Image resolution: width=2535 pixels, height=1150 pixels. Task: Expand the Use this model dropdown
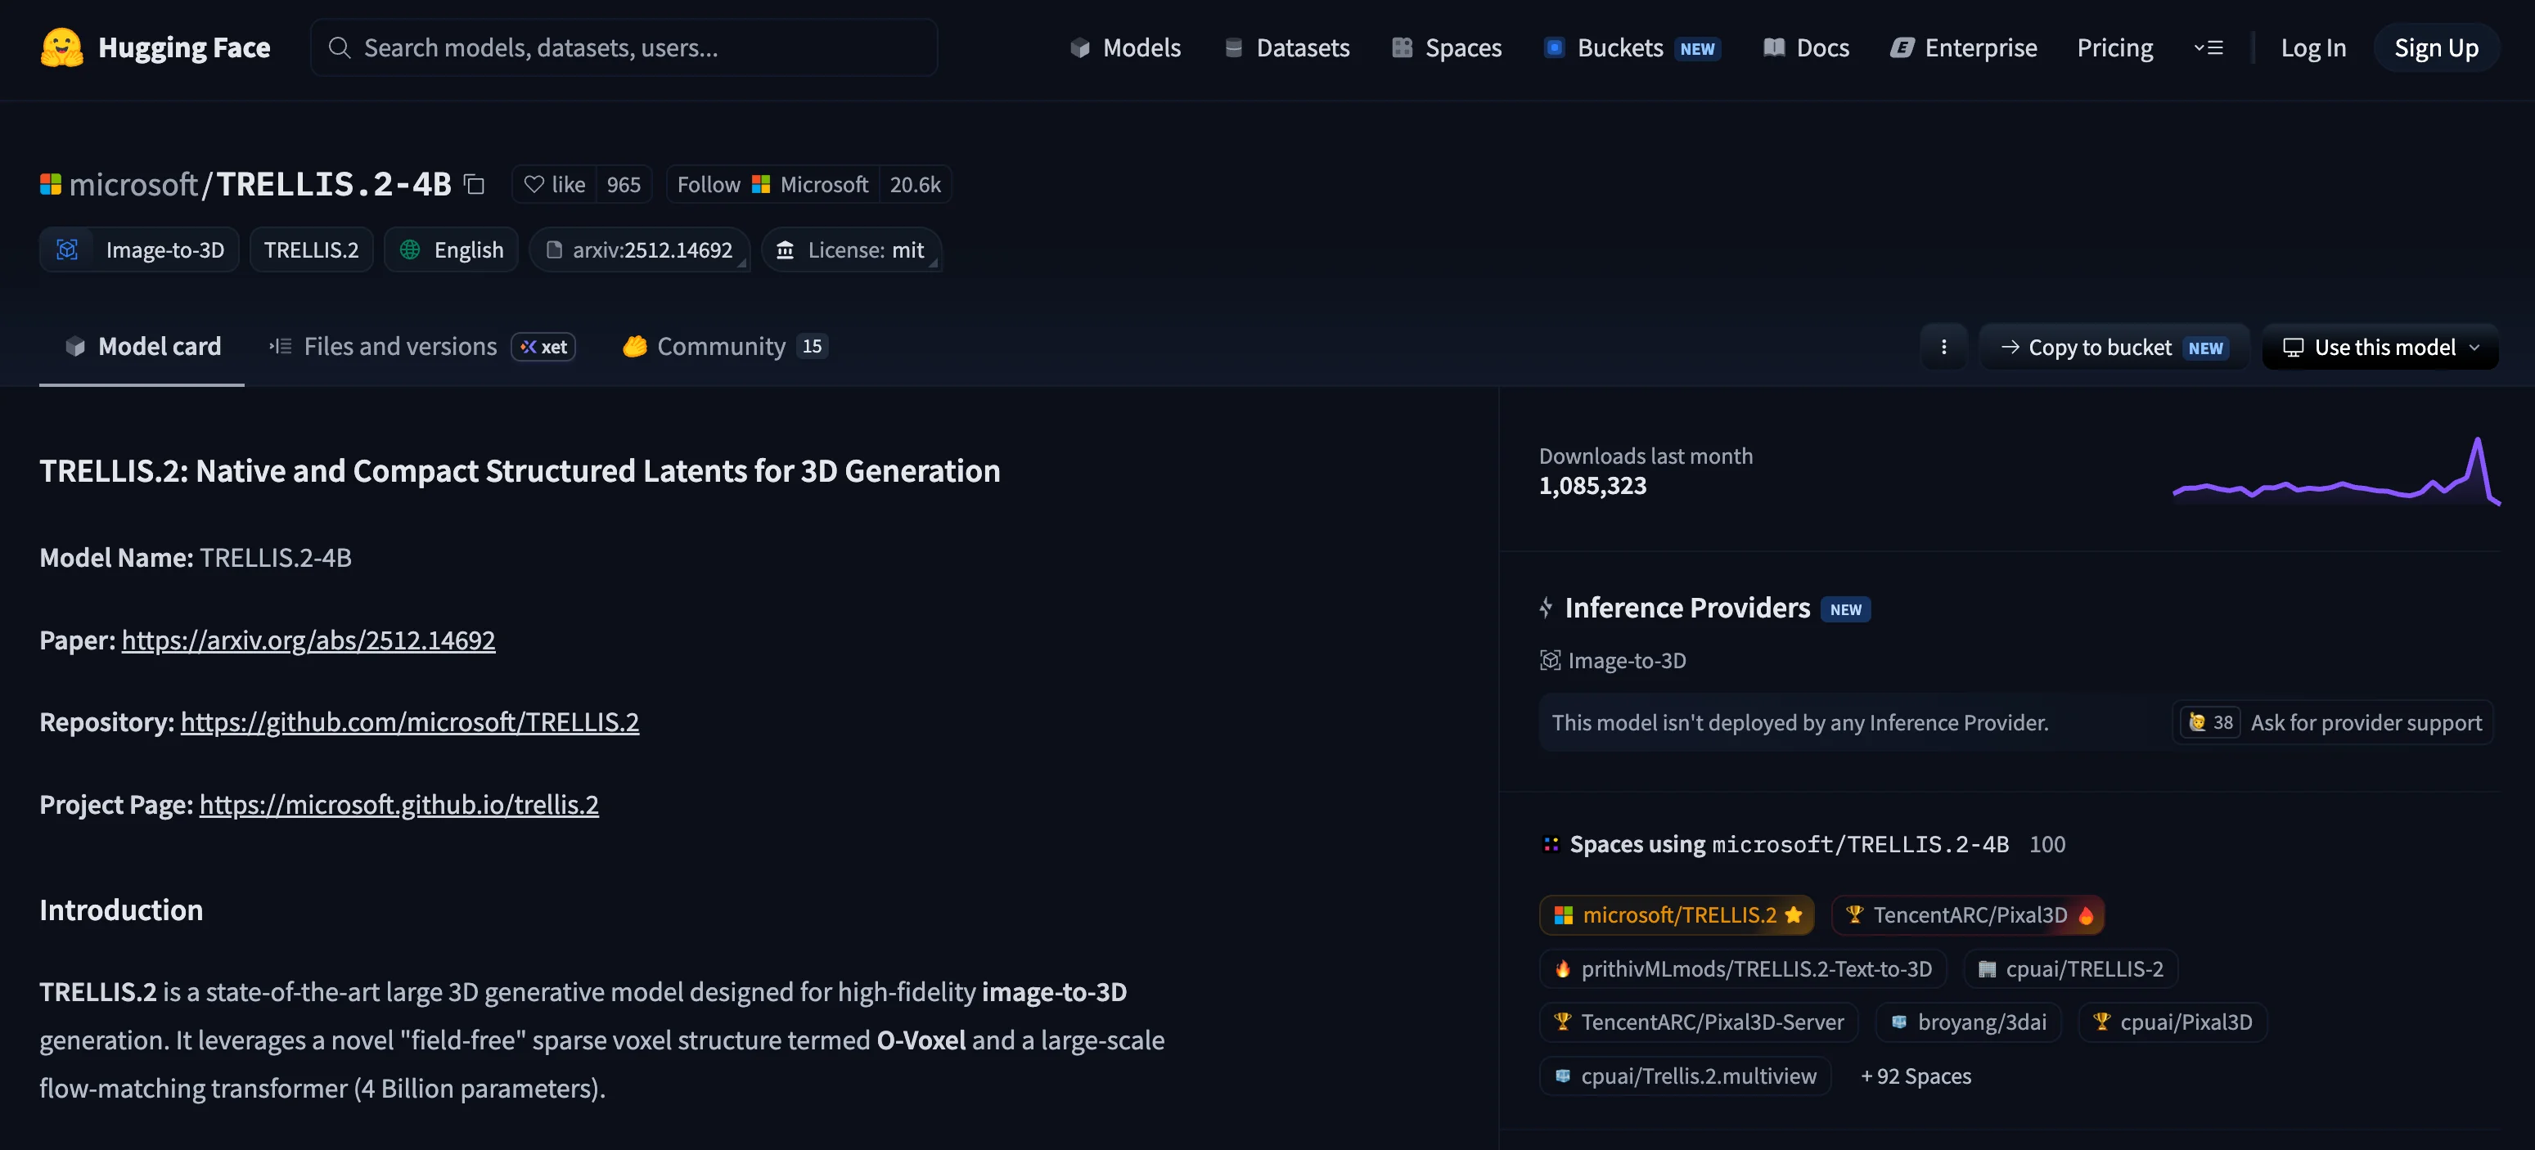pos(2380,346)
